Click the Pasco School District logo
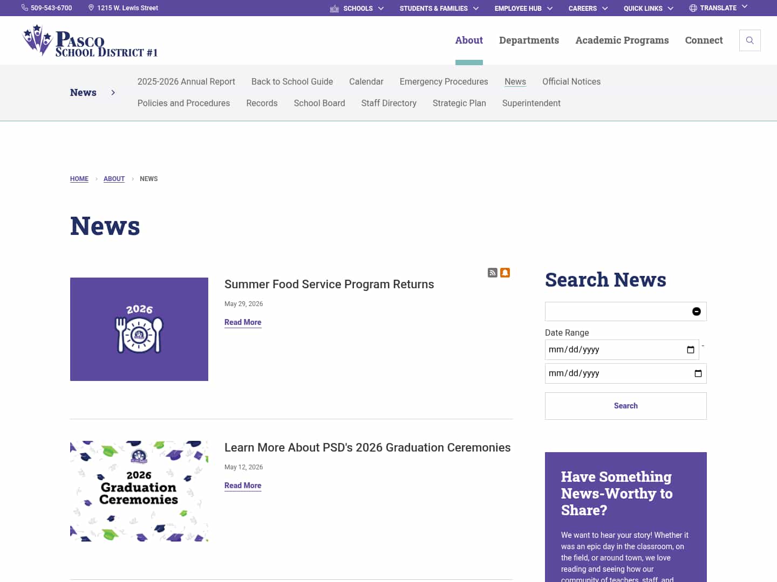The height and width of the screenshot is (582, 777). tap(90, 40)
